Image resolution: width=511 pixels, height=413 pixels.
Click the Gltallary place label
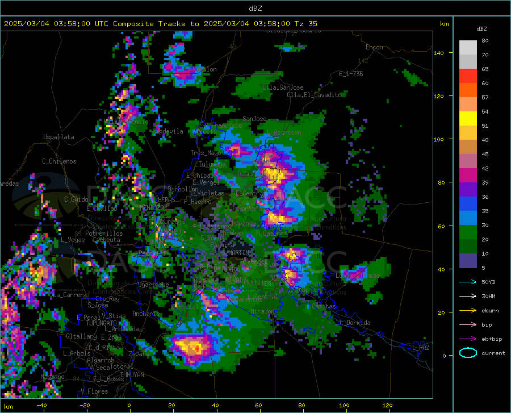(x=81, y=336)
